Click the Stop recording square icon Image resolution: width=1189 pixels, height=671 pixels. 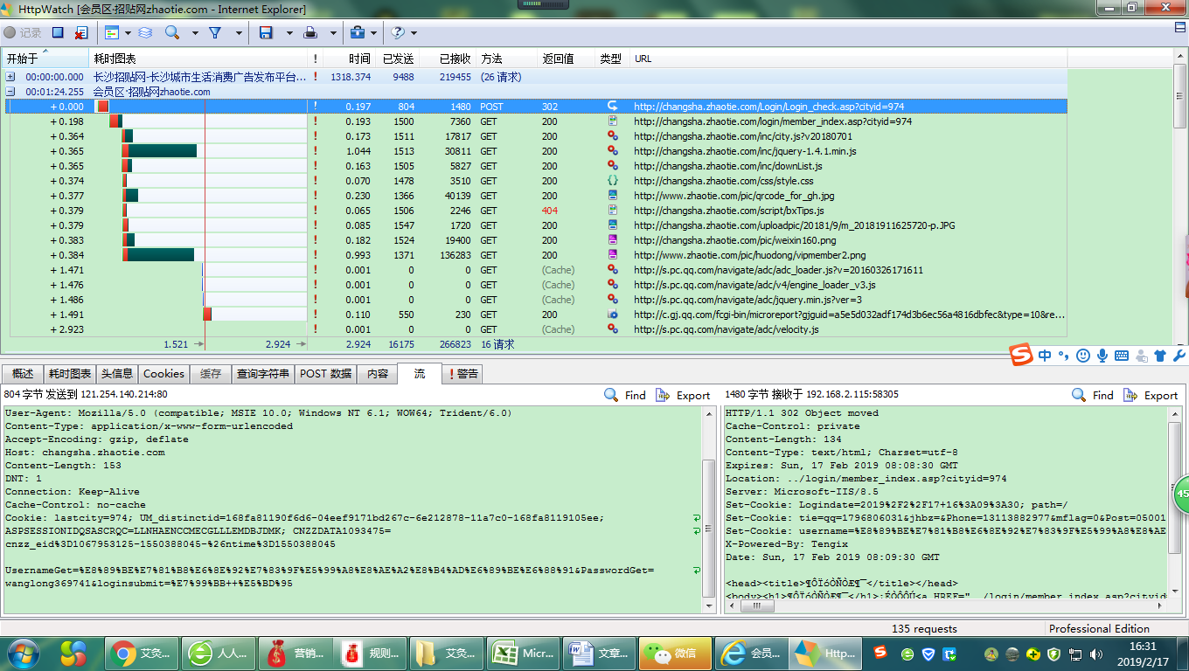(x=58, y=32)
